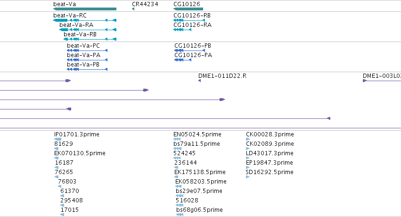401x217 pixels.
Task: Select transcript CG10126-RB label
Action: pyautogui.click(x=192, y=16)
